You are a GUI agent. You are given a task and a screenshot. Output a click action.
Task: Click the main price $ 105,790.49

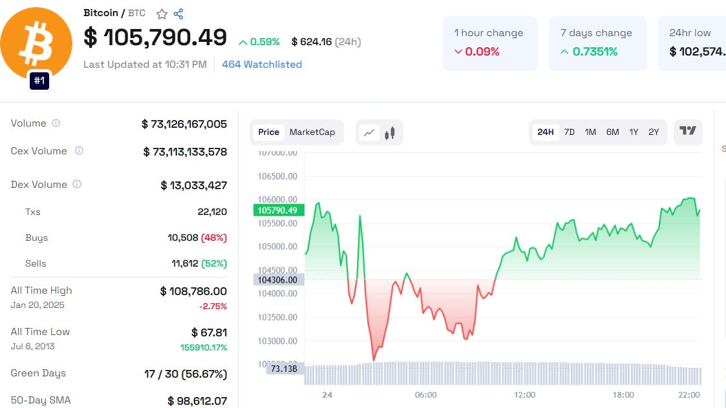pos(155,37)
